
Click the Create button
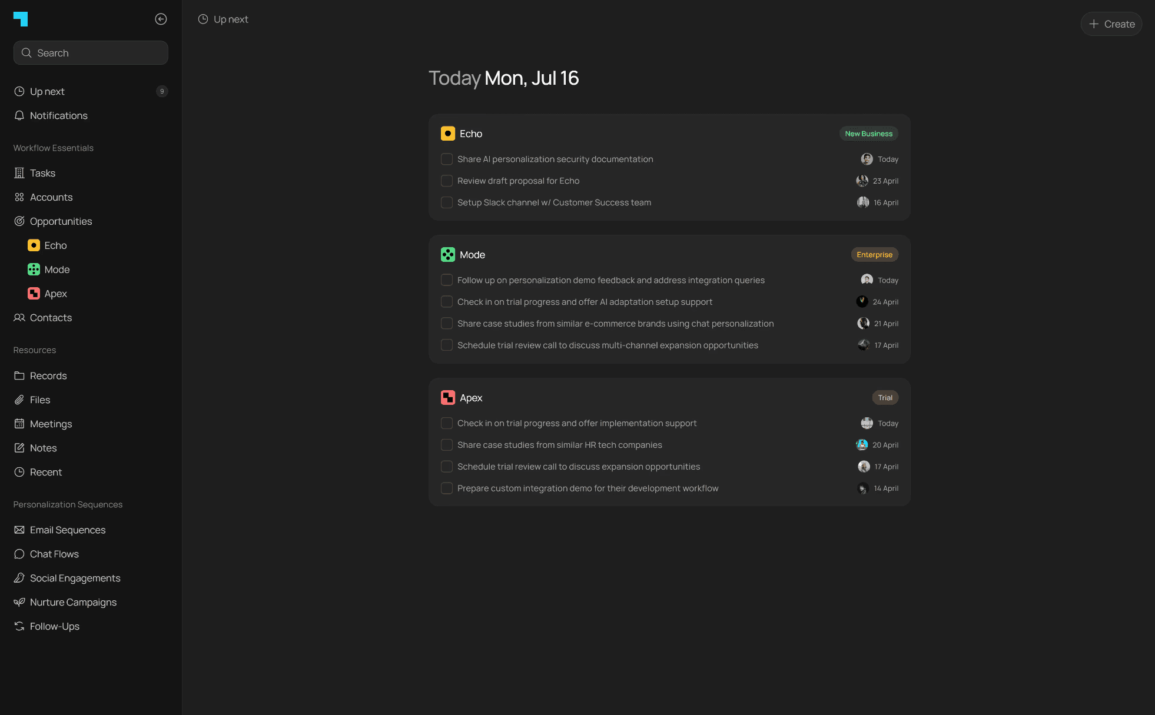pos(1111,24)
